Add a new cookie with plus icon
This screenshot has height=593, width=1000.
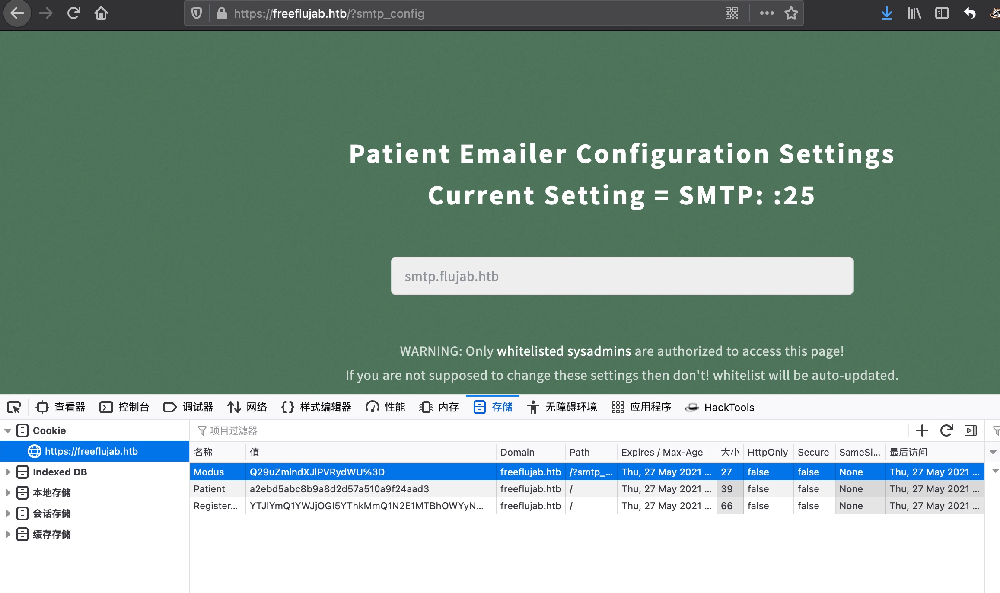tap(922, 430)
